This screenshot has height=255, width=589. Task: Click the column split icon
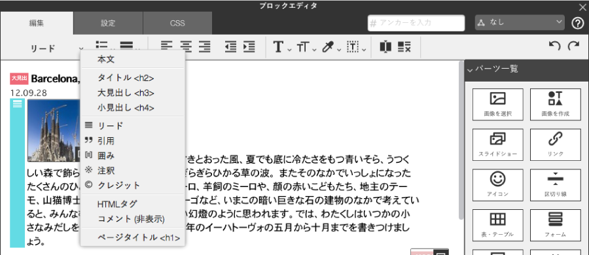tap(385, 47)
